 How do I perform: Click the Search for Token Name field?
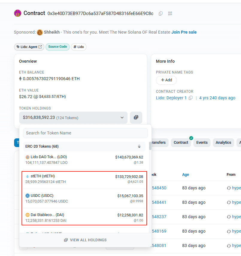click(85, 133)
